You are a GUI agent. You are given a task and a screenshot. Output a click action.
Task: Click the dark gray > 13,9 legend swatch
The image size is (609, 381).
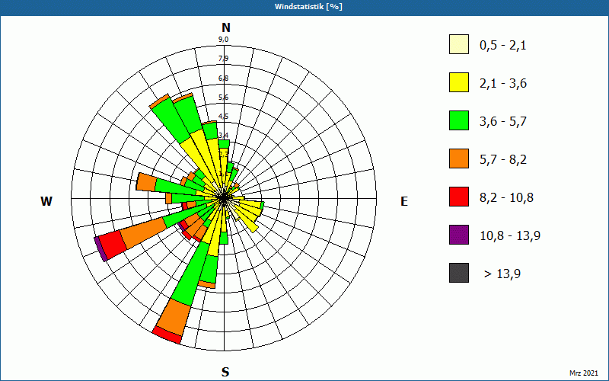click(x=459, y=273)
